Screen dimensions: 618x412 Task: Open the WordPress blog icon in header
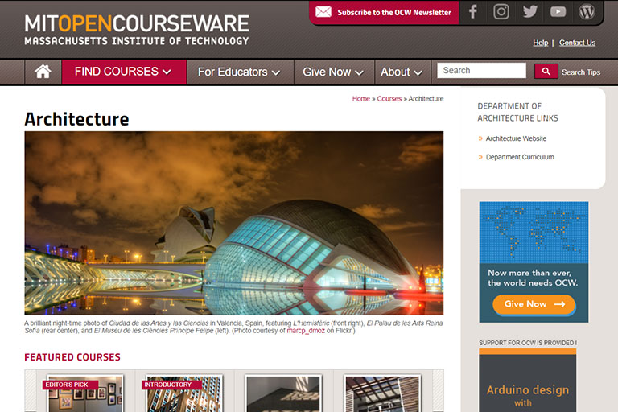click(x=587, y=12)
